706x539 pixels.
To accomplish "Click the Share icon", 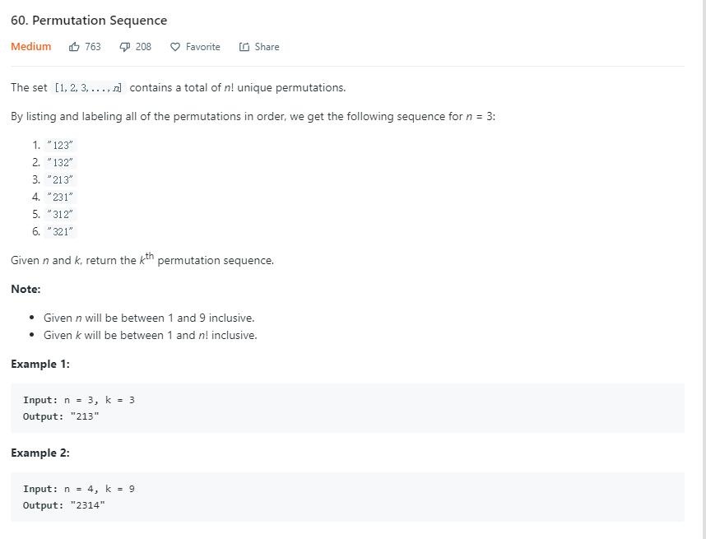I will (244, 47).
